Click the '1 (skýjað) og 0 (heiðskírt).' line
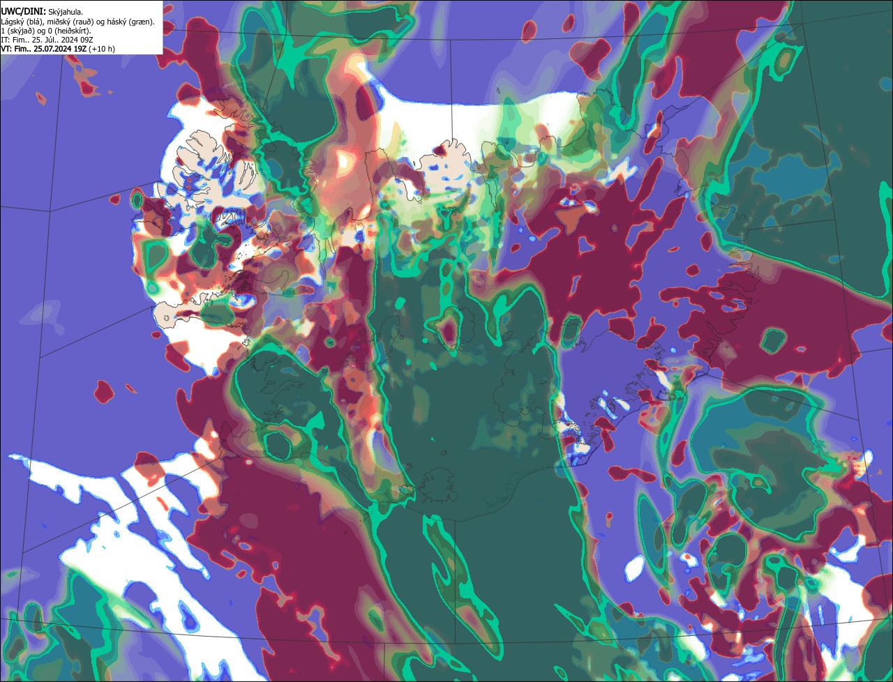893x682 pixels. click(46, 31)
